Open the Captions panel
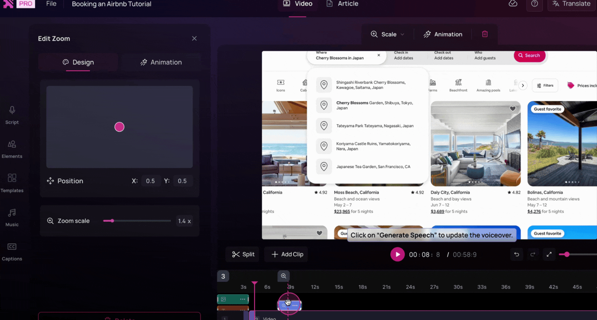This screenshot has height=320, width=597. pyautogui.click(x=12, y=252)
